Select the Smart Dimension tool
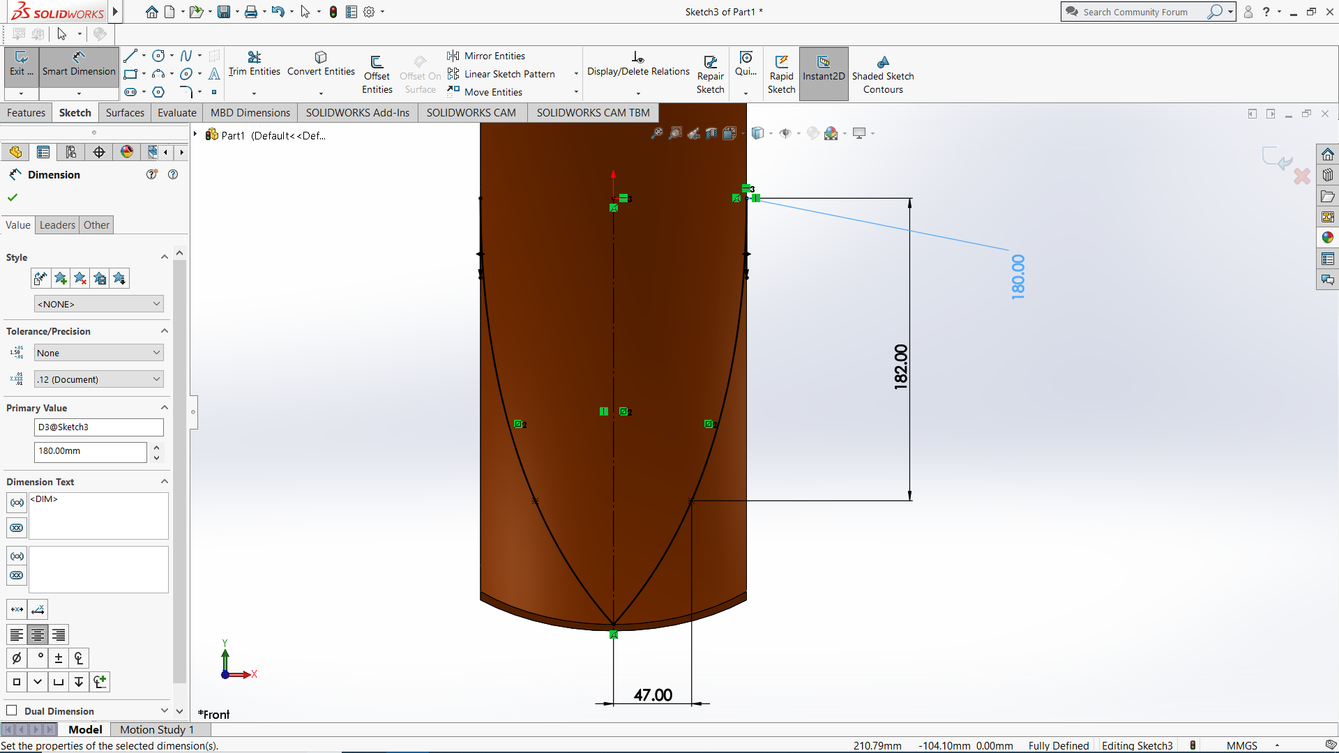 [x=79, y=68]
